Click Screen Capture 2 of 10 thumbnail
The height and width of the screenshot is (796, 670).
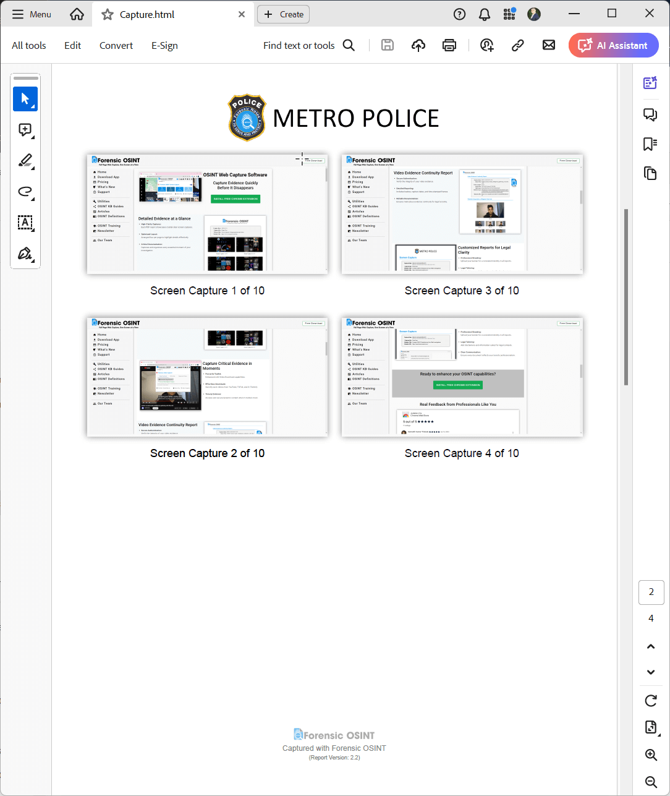[207, 377]
